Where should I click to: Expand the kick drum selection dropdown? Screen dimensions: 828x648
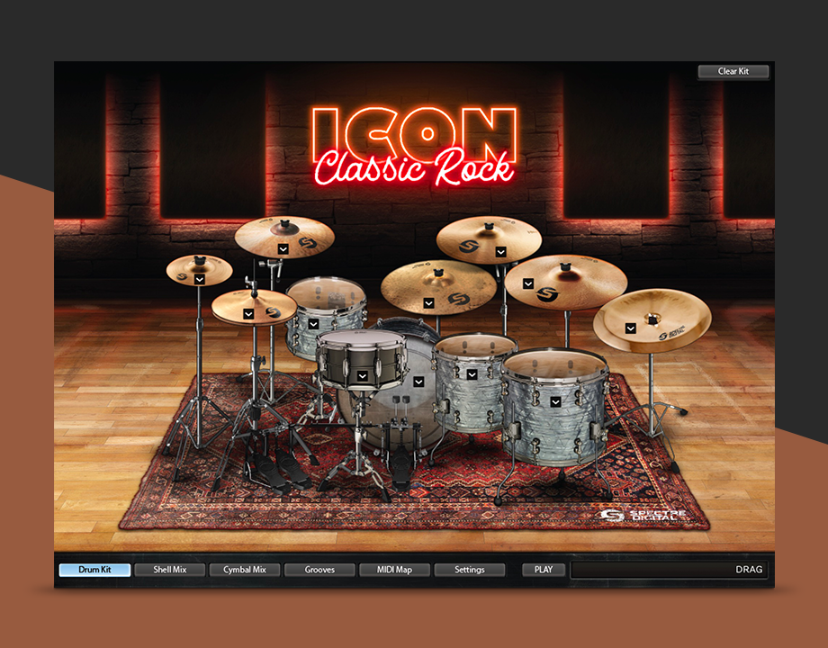pos(418,382)
